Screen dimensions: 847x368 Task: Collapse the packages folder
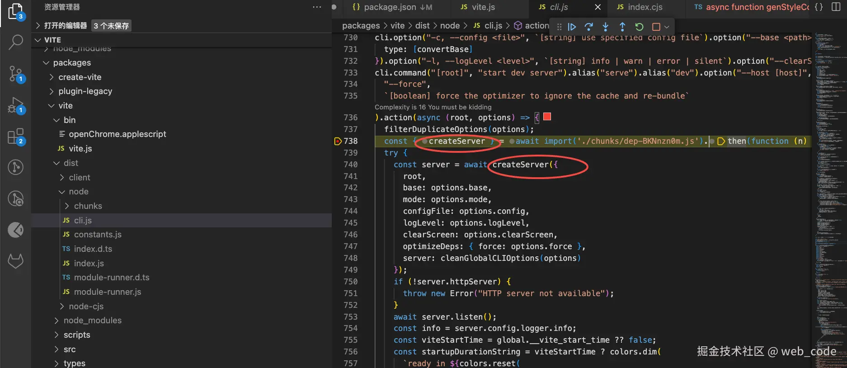[72, 62]
